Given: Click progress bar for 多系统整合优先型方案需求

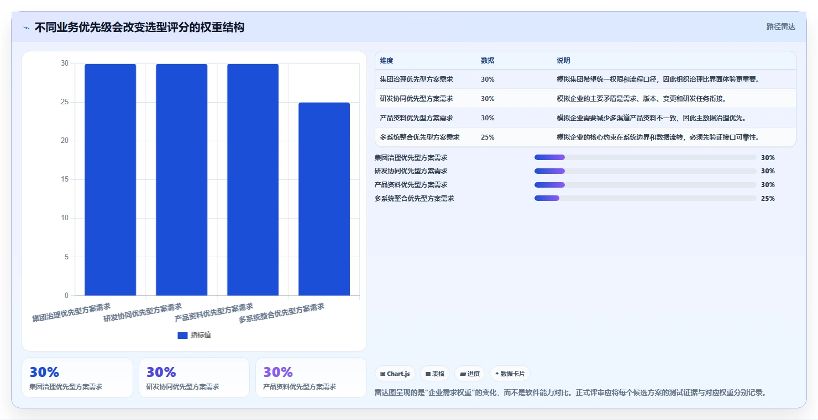Looking at the screenshot, I should click(x=645, y=199).
